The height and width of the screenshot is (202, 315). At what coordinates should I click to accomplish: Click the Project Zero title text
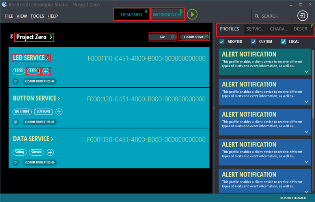click(31, 37)
